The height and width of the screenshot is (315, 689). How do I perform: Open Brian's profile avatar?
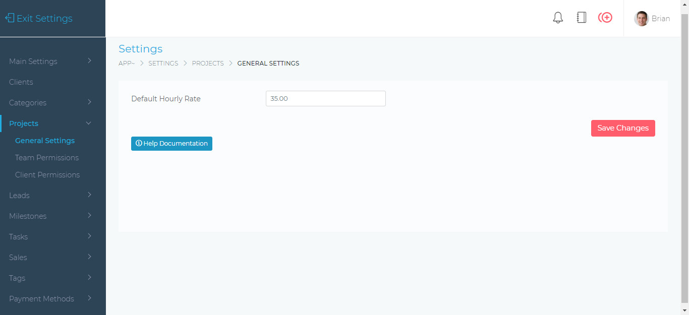(641, 18)
